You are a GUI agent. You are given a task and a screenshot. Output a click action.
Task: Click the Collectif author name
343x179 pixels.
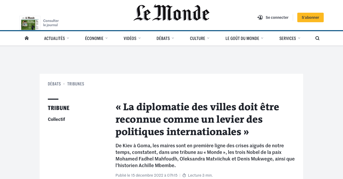(56, 119)
